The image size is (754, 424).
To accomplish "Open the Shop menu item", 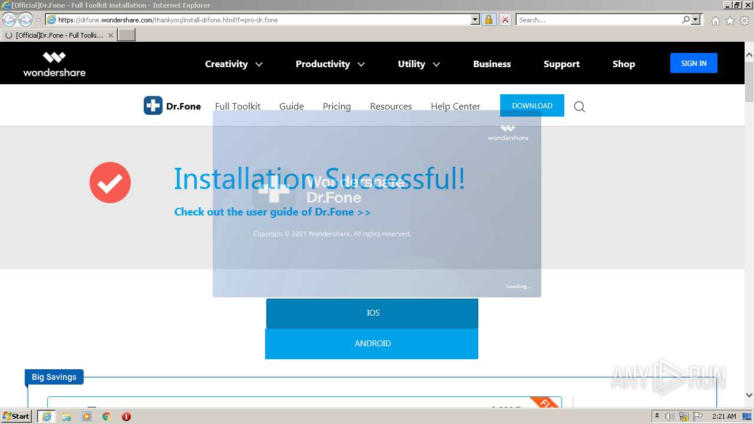I will tap(623, 64).
